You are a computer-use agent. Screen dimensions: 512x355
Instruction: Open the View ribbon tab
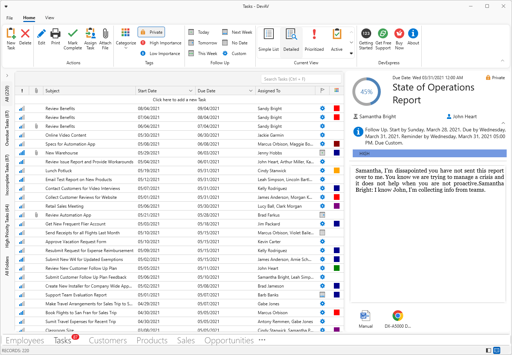point(49,18)
